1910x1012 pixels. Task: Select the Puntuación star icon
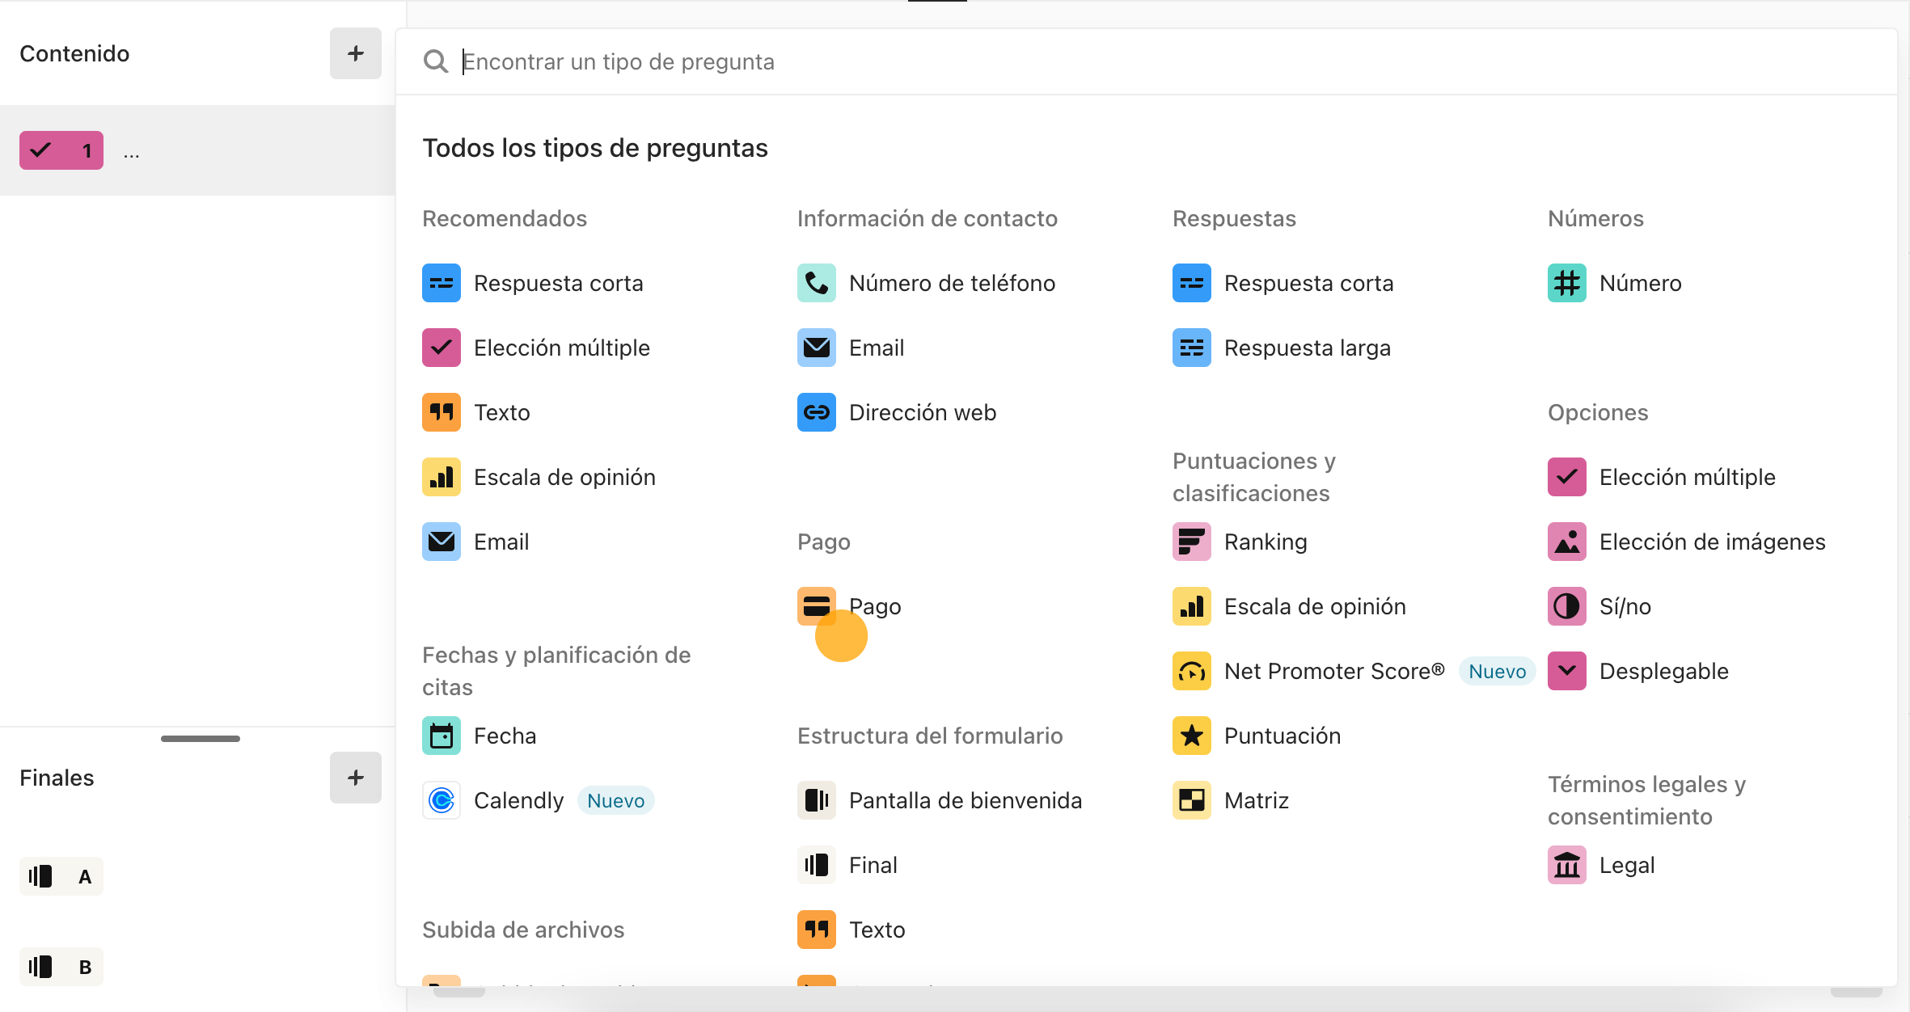1191,736
